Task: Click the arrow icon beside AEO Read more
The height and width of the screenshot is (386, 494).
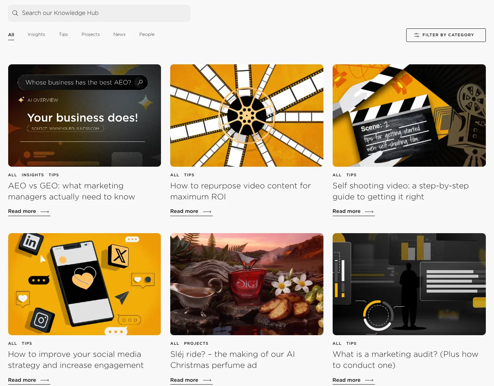Action: click(x=45, y=212)
